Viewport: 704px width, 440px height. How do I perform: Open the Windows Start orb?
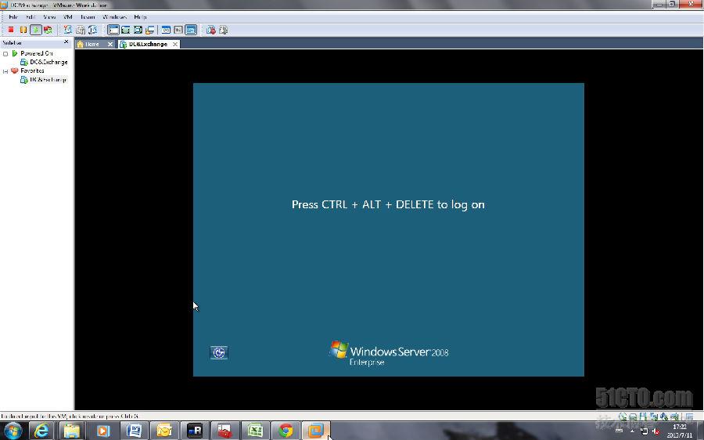pyautogui.click(x=12, y=431)
